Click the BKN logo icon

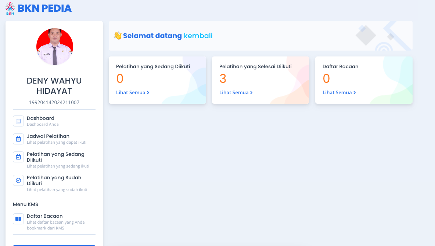(x=10, y=8)
